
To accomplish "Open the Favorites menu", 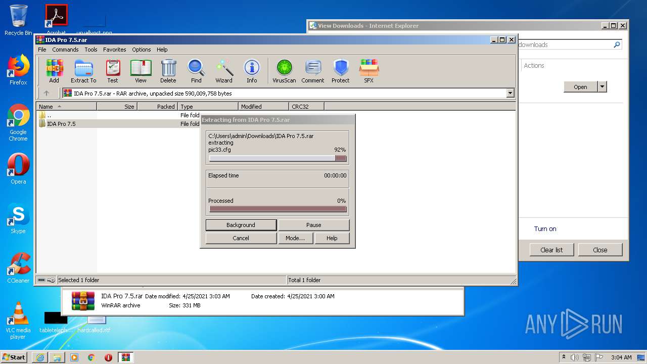I will 115,50.
